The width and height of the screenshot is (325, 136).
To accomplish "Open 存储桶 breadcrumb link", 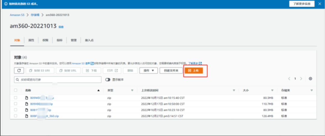I will click(x=35, y=15).
